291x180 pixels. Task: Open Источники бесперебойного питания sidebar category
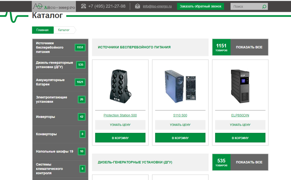60,47
